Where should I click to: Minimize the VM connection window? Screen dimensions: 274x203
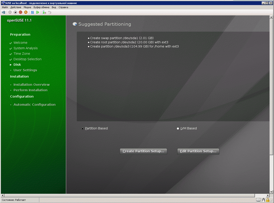[x=263, y=3]
